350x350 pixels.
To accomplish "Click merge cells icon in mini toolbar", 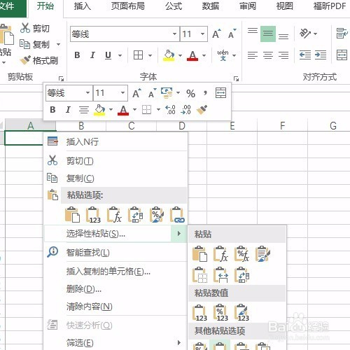I will [220, 93].
